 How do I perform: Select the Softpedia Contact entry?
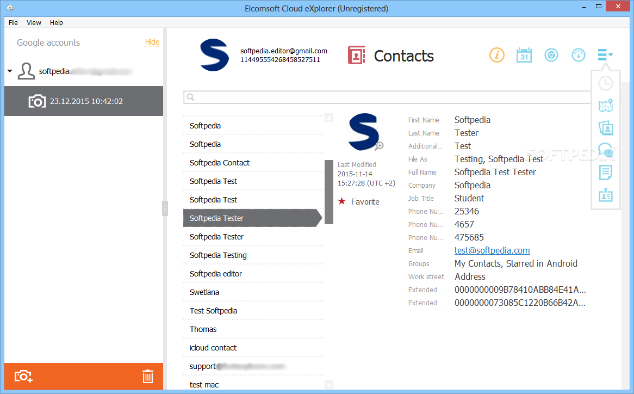click(253, 163)
